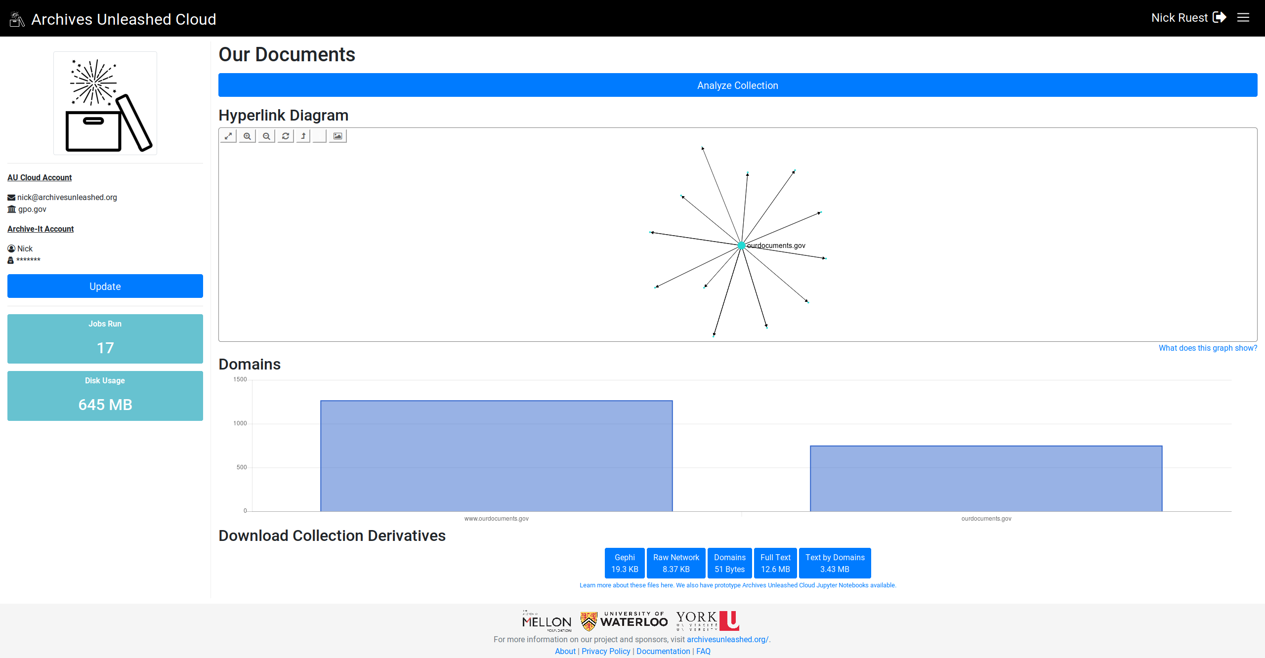Click the ourdocuments.gov bar in Domains chart

coord(986,479)
